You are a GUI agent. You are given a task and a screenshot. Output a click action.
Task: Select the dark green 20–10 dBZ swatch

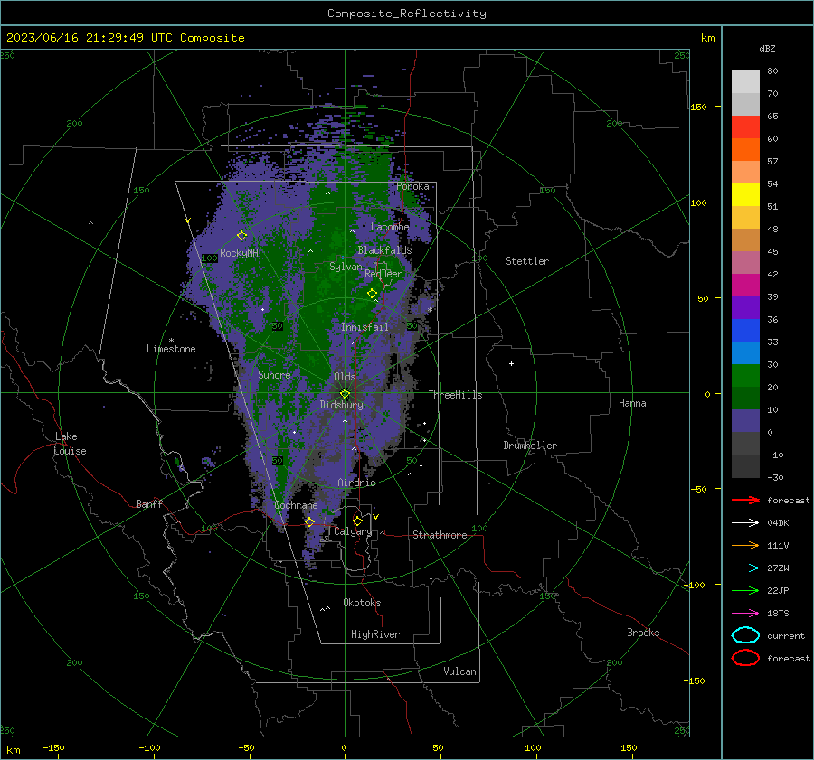(745, 399)
